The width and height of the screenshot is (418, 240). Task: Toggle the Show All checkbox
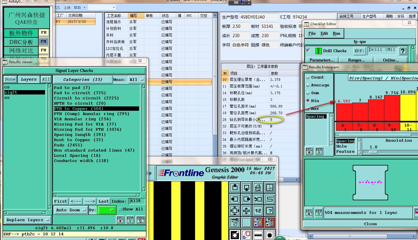[x=120, y=209]
